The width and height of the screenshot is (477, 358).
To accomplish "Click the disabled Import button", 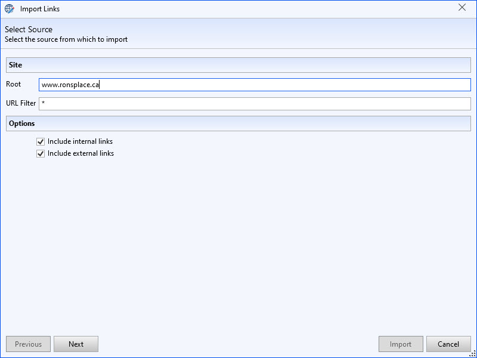I will (x=401, y=344).
